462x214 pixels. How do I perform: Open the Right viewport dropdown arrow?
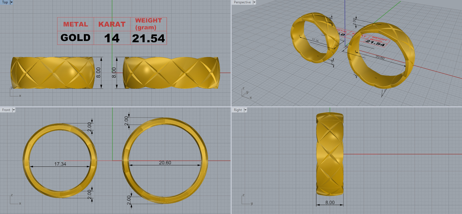pos(245,110)
